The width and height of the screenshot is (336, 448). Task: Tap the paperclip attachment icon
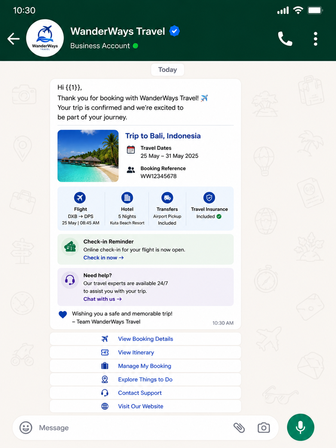tap(239, 428)
